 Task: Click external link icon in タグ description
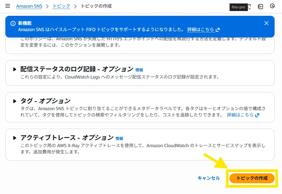click(257, 115)
